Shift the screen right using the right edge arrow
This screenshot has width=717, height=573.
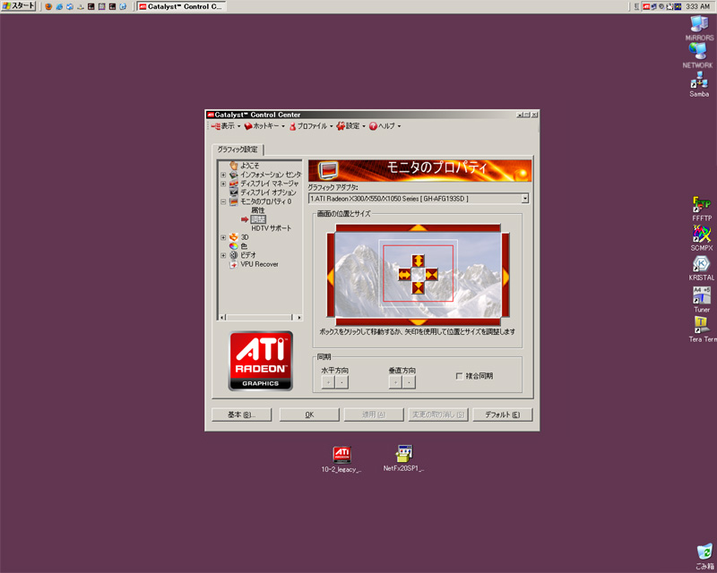point(505,275)
